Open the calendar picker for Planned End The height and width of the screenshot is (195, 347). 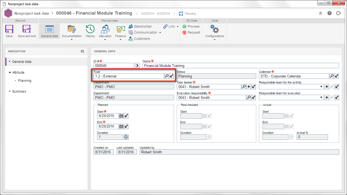click(121, 126)
